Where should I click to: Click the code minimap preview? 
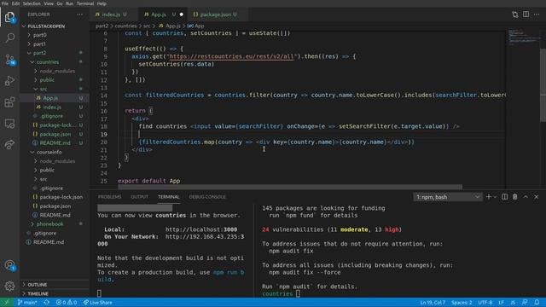tap(523, 38)
